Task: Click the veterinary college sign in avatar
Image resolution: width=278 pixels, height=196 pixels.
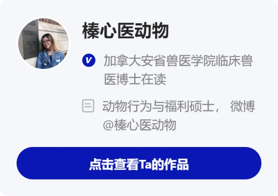Action: click(29, 40)
